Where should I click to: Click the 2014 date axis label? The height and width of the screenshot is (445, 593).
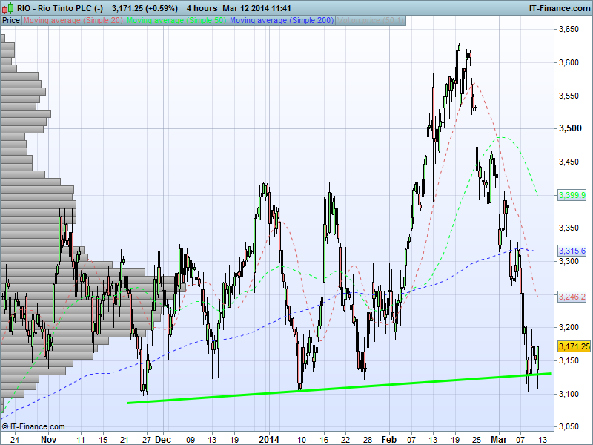[x=269, y=439]
